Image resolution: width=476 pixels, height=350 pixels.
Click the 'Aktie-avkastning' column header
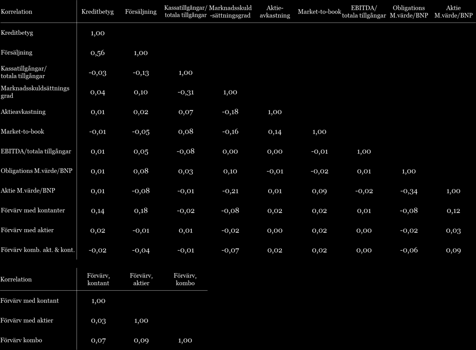[275, 12]
